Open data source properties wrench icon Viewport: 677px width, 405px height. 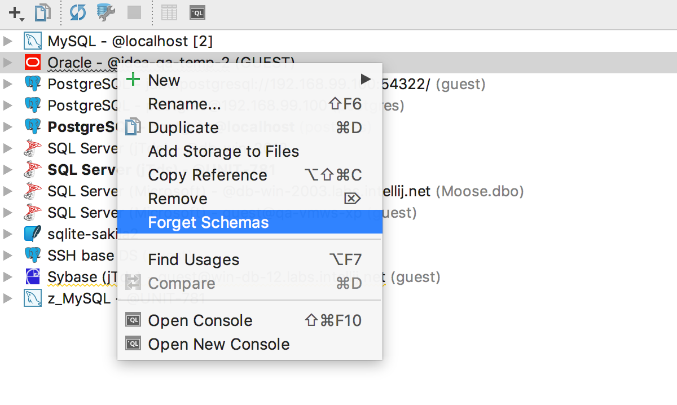pos(106,12)
